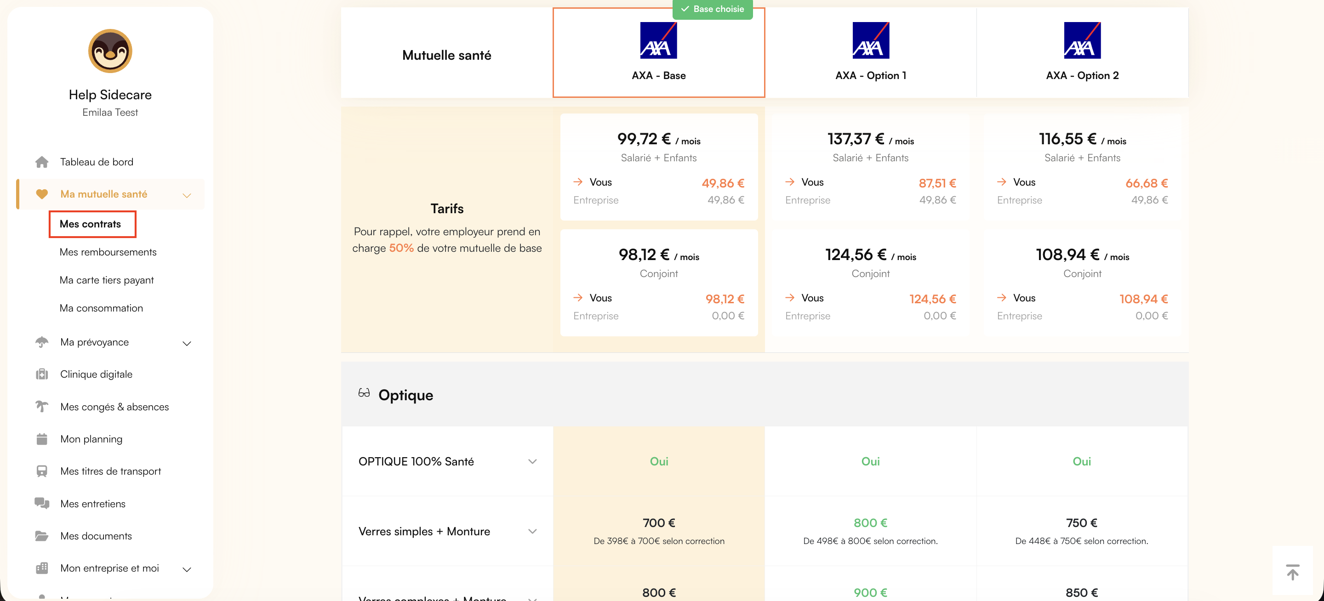Click the green 800 € Verres simples value
The width and height of the screenshot is (1324, 601).
coord(870,523)
